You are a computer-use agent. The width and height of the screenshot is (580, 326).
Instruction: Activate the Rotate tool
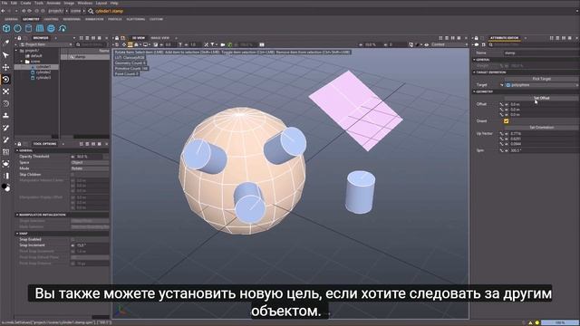coord(6,79)
